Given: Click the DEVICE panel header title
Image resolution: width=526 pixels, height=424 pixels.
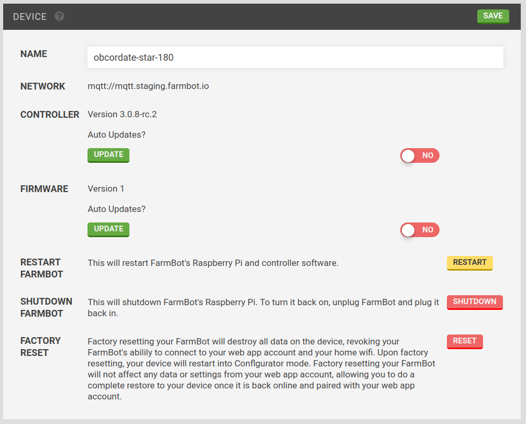Looking at the screenshot, I should click(x=30, y=17).
